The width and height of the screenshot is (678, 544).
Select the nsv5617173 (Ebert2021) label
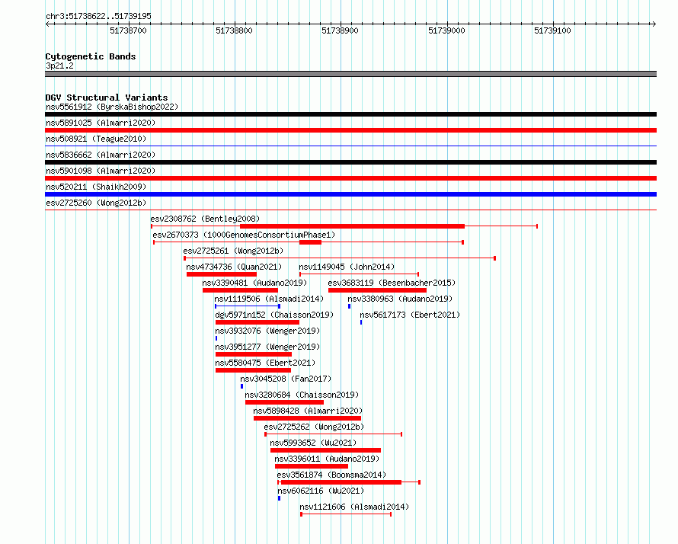(x=410, y=315)
